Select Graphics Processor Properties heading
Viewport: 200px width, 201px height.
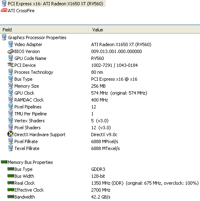point(37,38)
